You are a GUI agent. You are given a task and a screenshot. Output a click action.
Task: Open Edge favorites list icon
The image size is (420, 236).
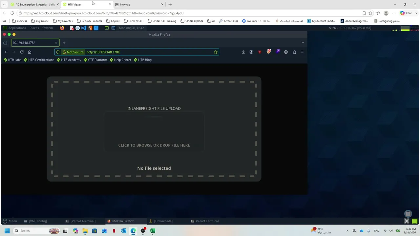(378, 13)
